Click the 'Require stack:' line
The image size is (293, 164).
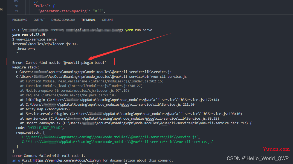tap(26, 67)
